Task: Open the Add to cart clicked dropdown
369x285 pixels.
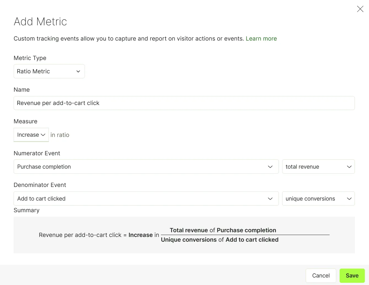Action: click(146, 199)
